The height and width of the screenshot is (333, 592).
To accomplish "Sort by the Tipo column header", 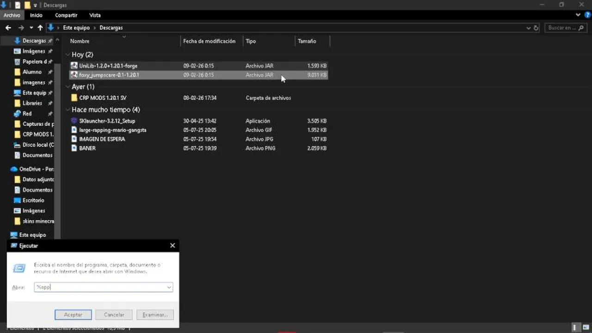I will pyautogui.click(x=251, y=41).
